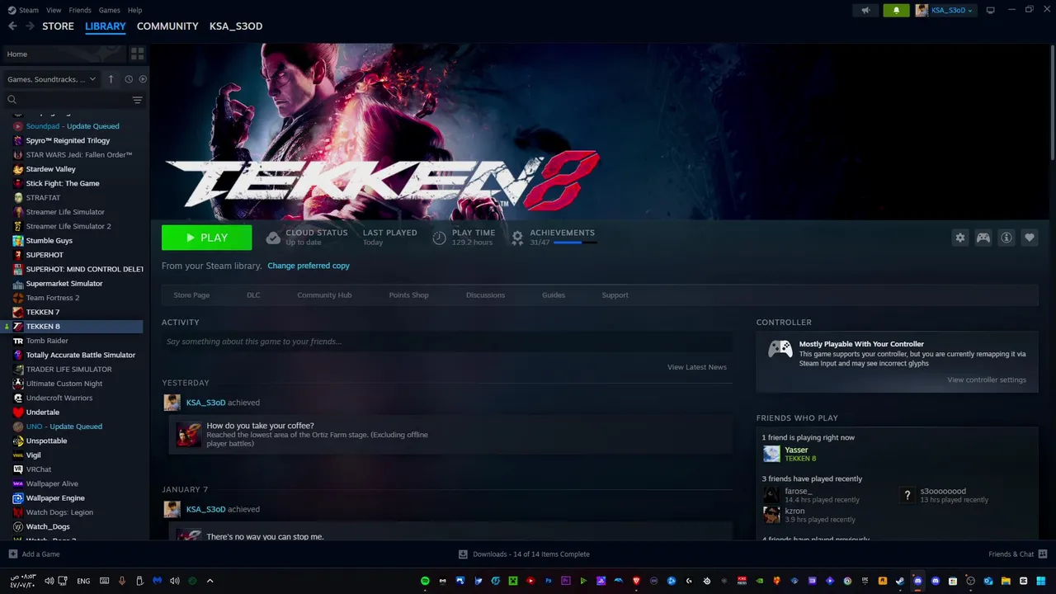Show hidden system tray icons chevron
The height and width of the screenshot is (594, 1056).
210,581
